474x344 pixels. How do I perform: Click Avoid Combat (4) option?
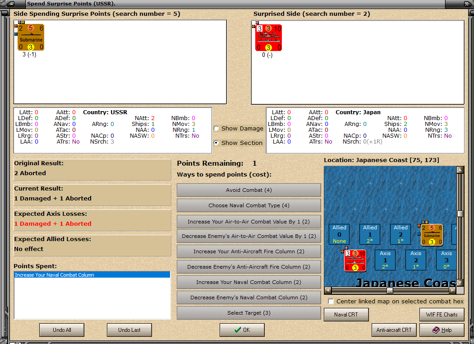tap(249, 190)
